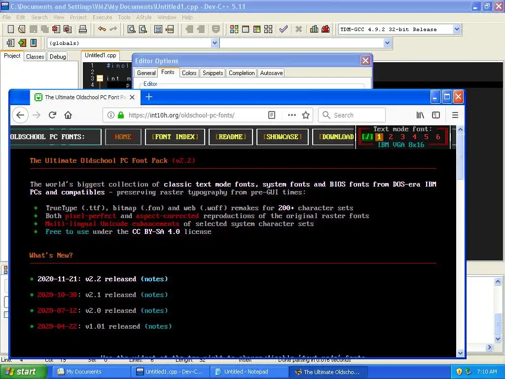This screenshot has height=379, width=505.
Task: Open a new Firefox tab with plus
Action: click(149, 97)
